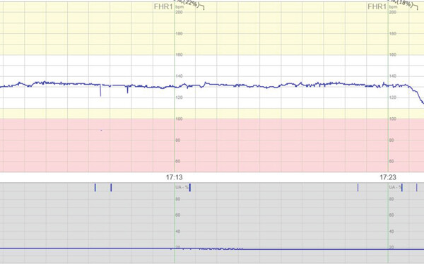Click the noisy segment of the UA trace
Viewport: 424px width, 264px height.
[220, 248]
